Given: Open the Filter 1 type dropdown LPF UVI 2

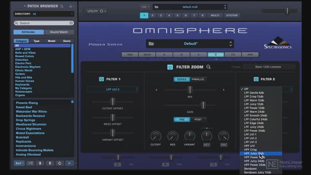Looking at the screenshot, I should tap(113, 89).
